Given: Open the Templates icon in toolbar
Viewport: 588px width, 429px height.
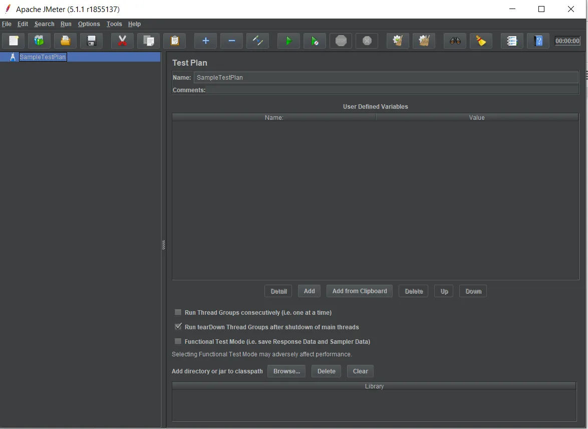Looking at the screenshot, I should (x=40, y=41).
